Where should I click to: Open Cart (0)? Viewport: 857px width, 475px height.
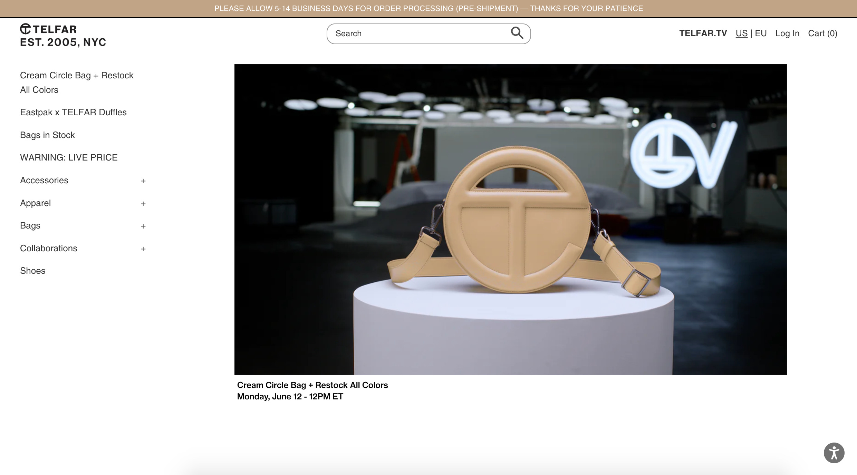[822, 33]
